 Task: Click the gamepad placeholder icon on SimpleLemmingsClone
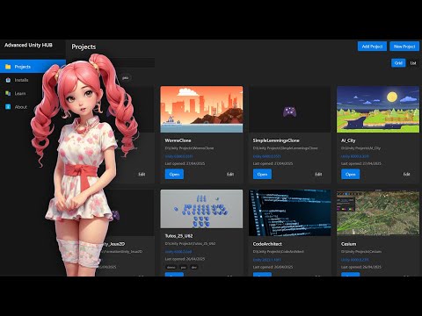point(289,111)
